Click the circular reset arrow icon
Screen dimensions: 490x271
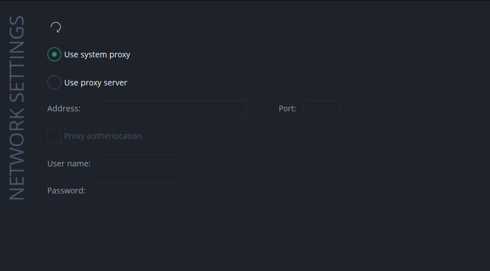click(x=56, y=27)
